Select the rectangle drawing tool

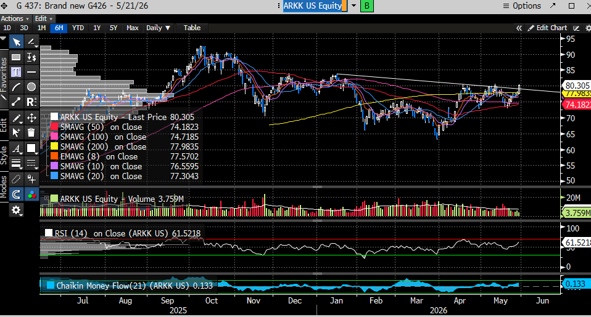pos(16,57)
